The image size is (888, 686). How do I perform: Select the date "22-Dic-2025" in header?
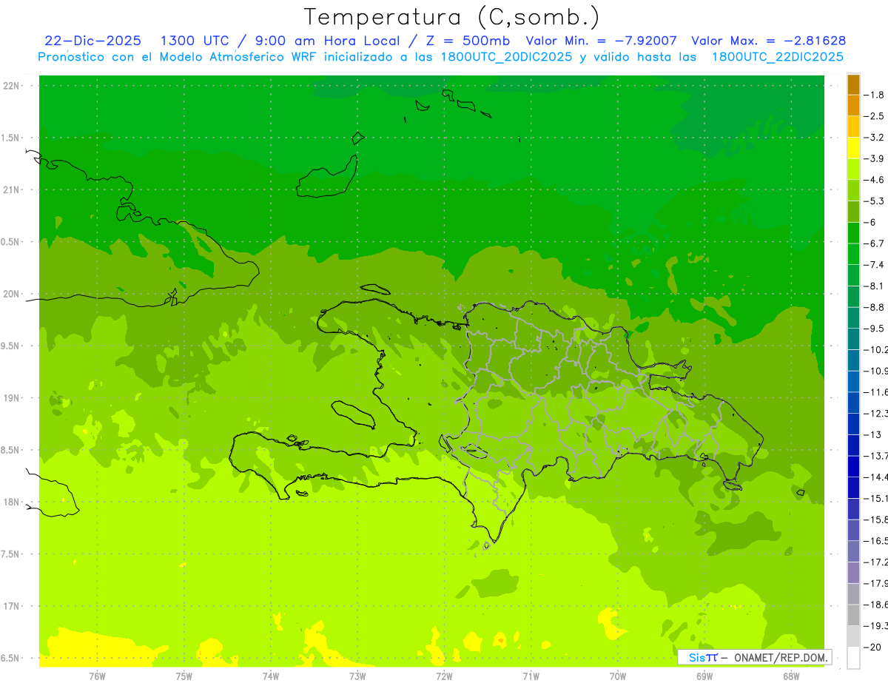92,41
